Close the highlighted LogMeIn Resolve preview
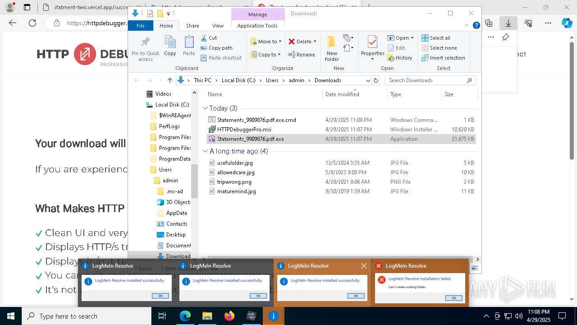 coord(364,266)
